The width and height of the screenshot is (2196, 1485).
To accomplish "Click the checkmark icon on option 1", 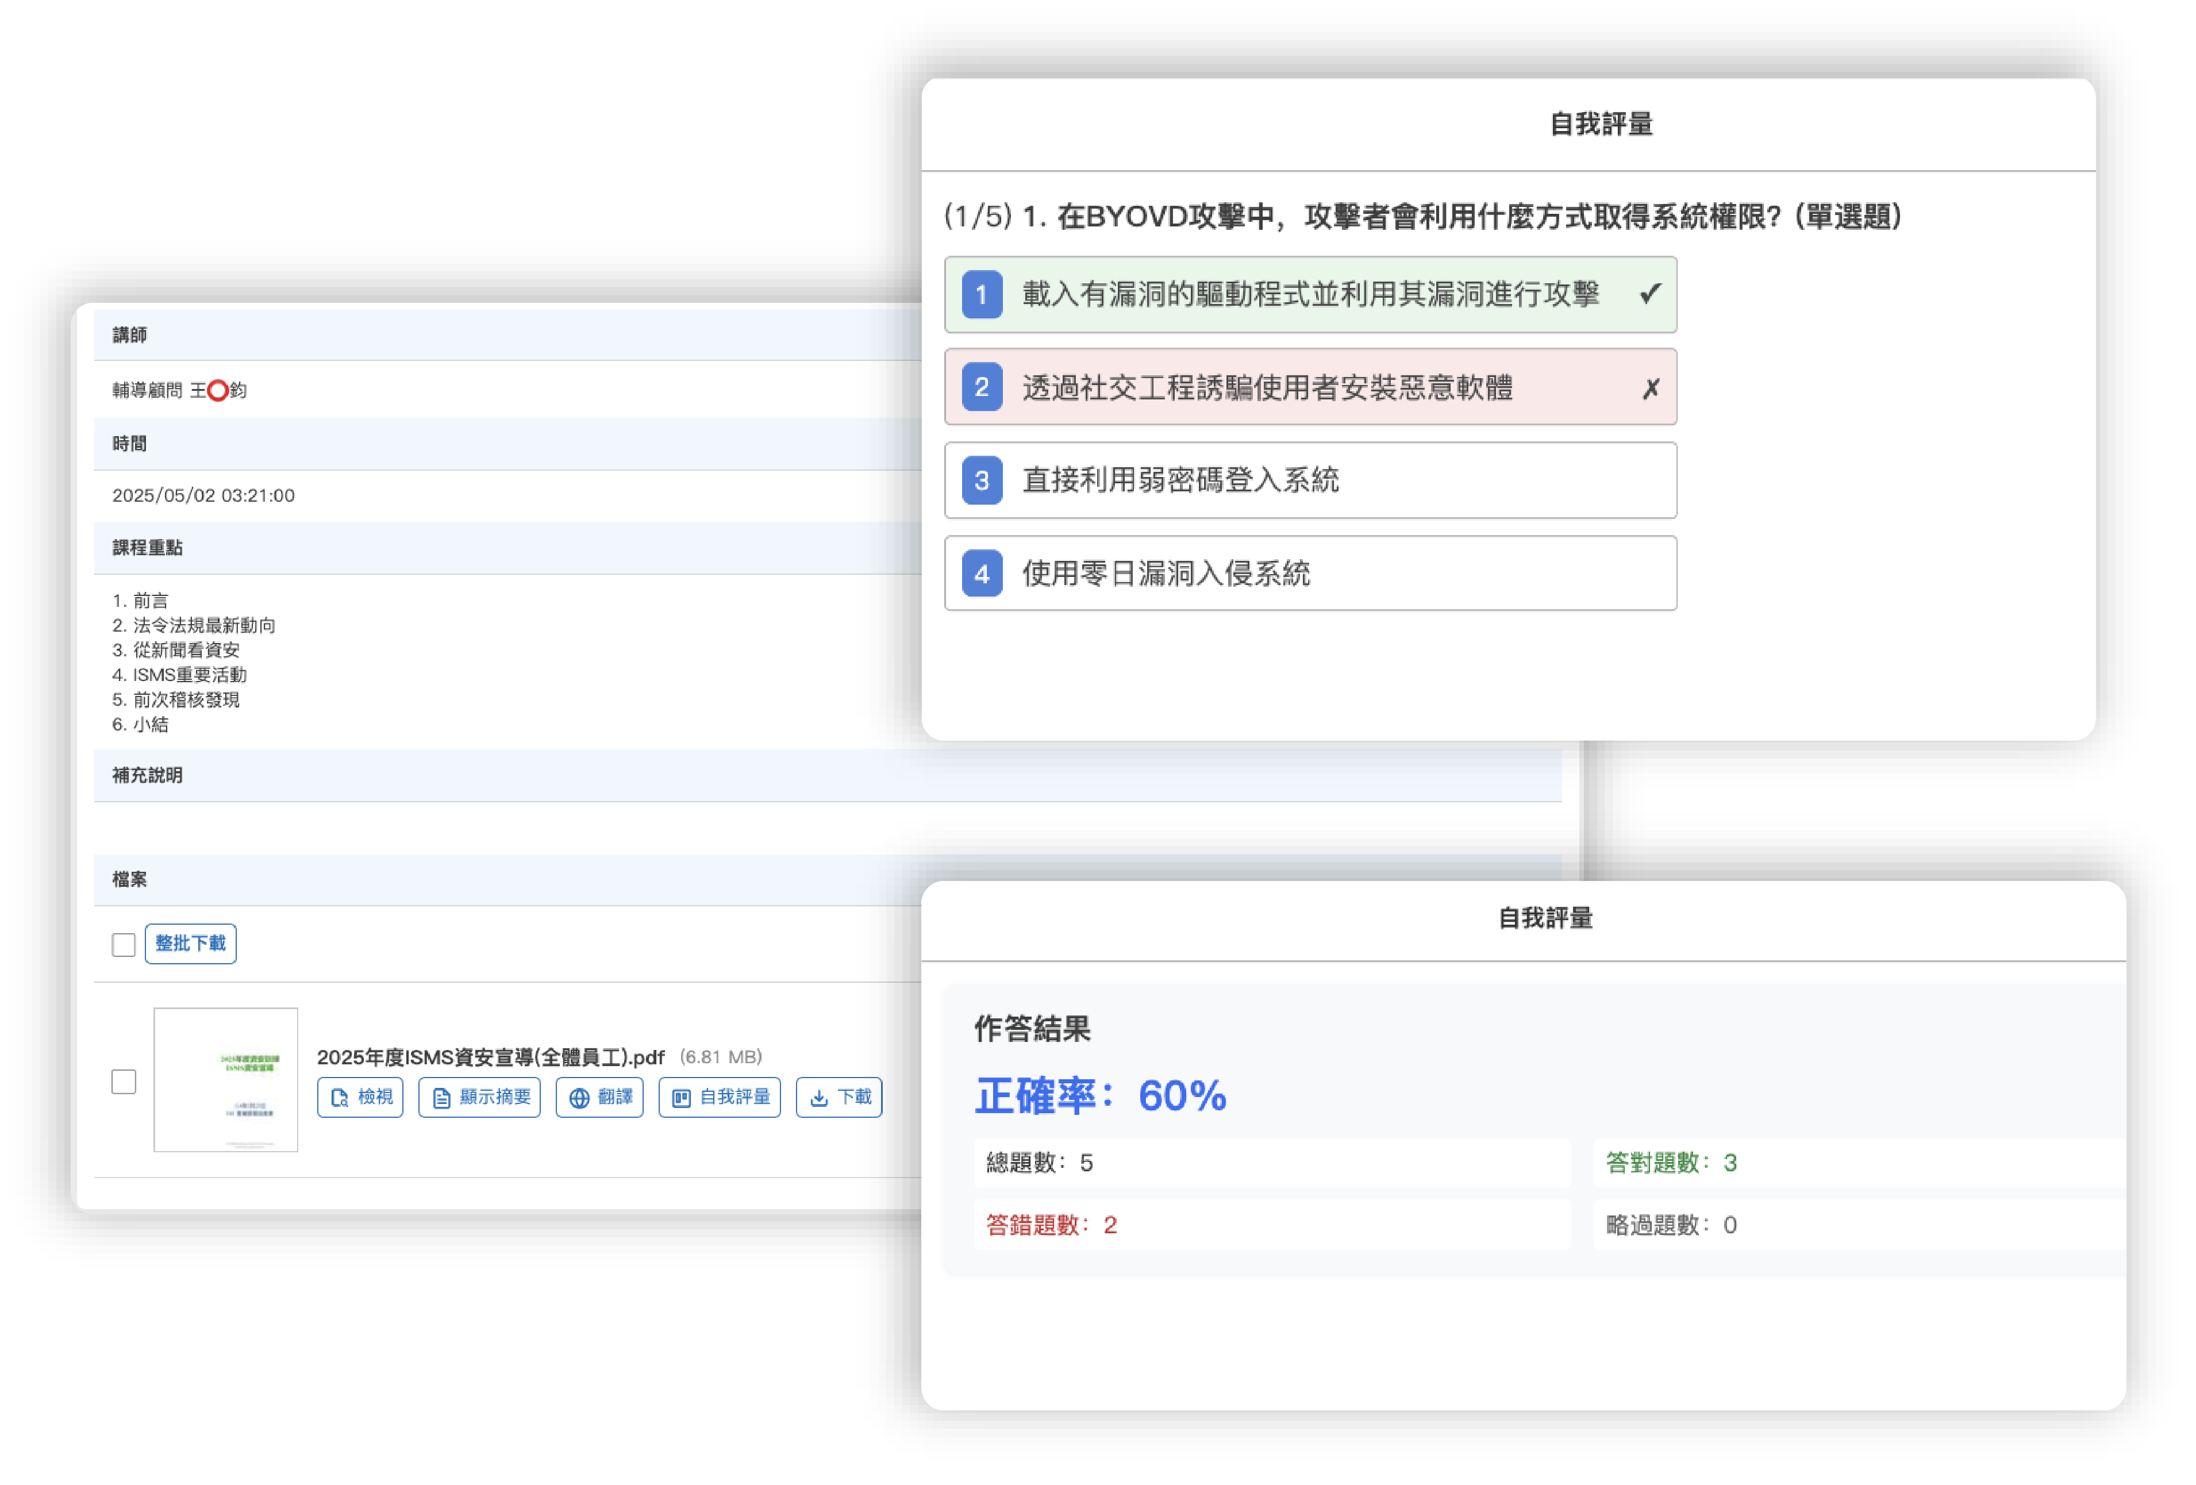I will [x=1650, y=295].
